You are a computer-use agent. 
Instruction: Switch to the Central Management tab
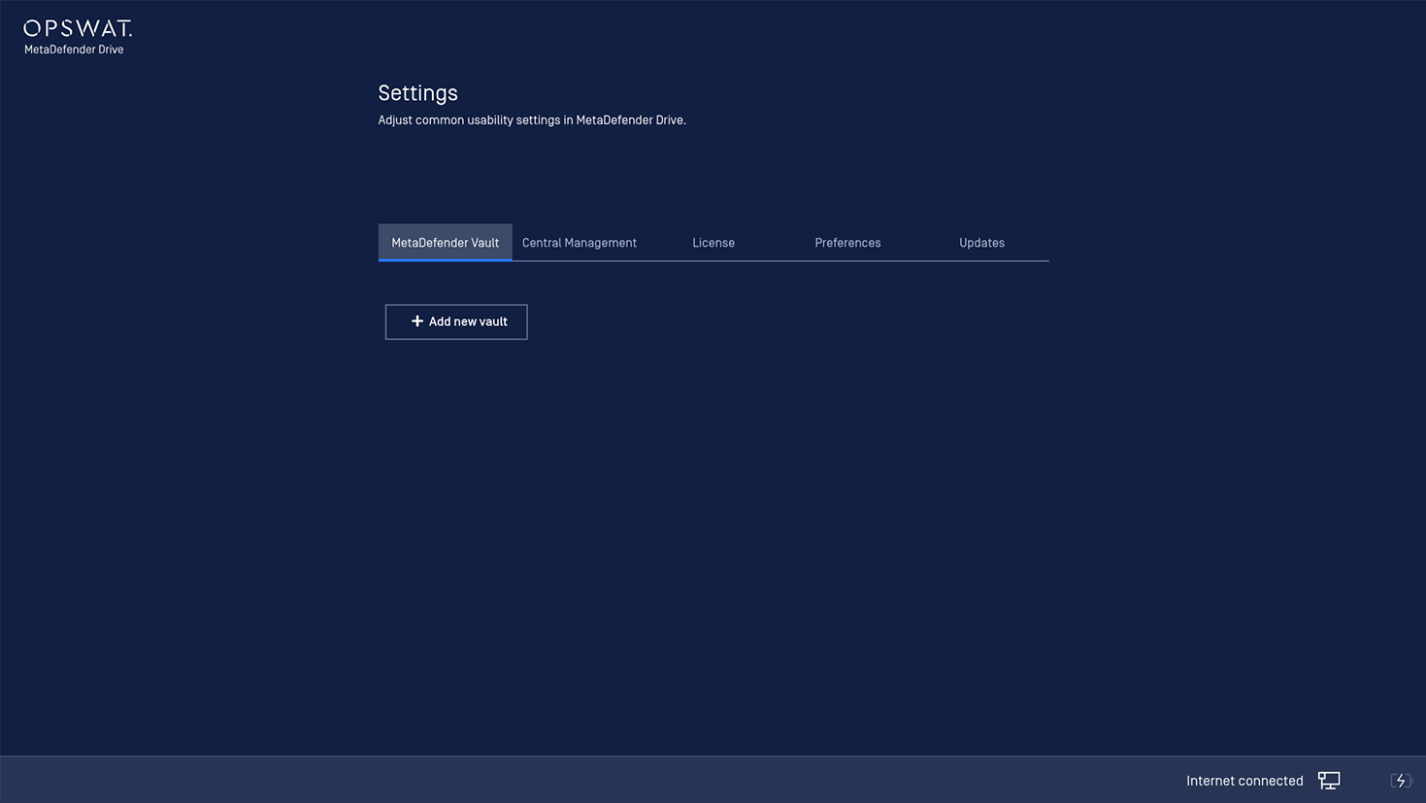click(x=580, y=243)
